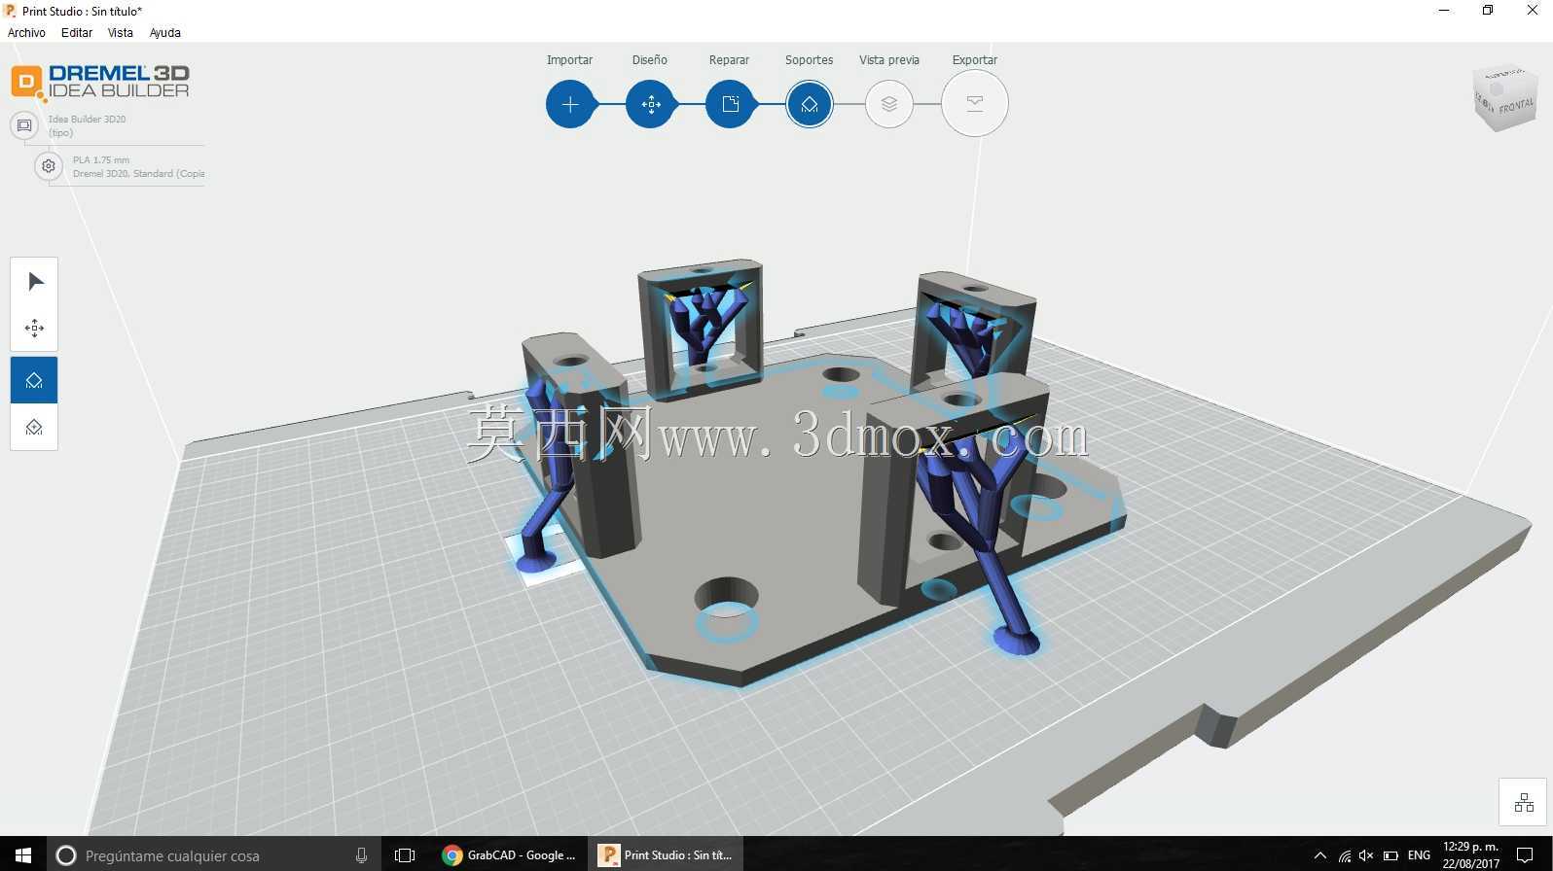
Task: Click the Cortana microphone icon
Action: (x=361, y=855)
